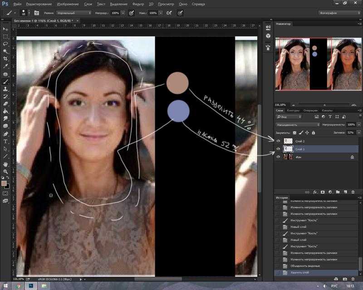Select the Type tool
This screenshot has width=363, height=290.
[x=5, y=141]
